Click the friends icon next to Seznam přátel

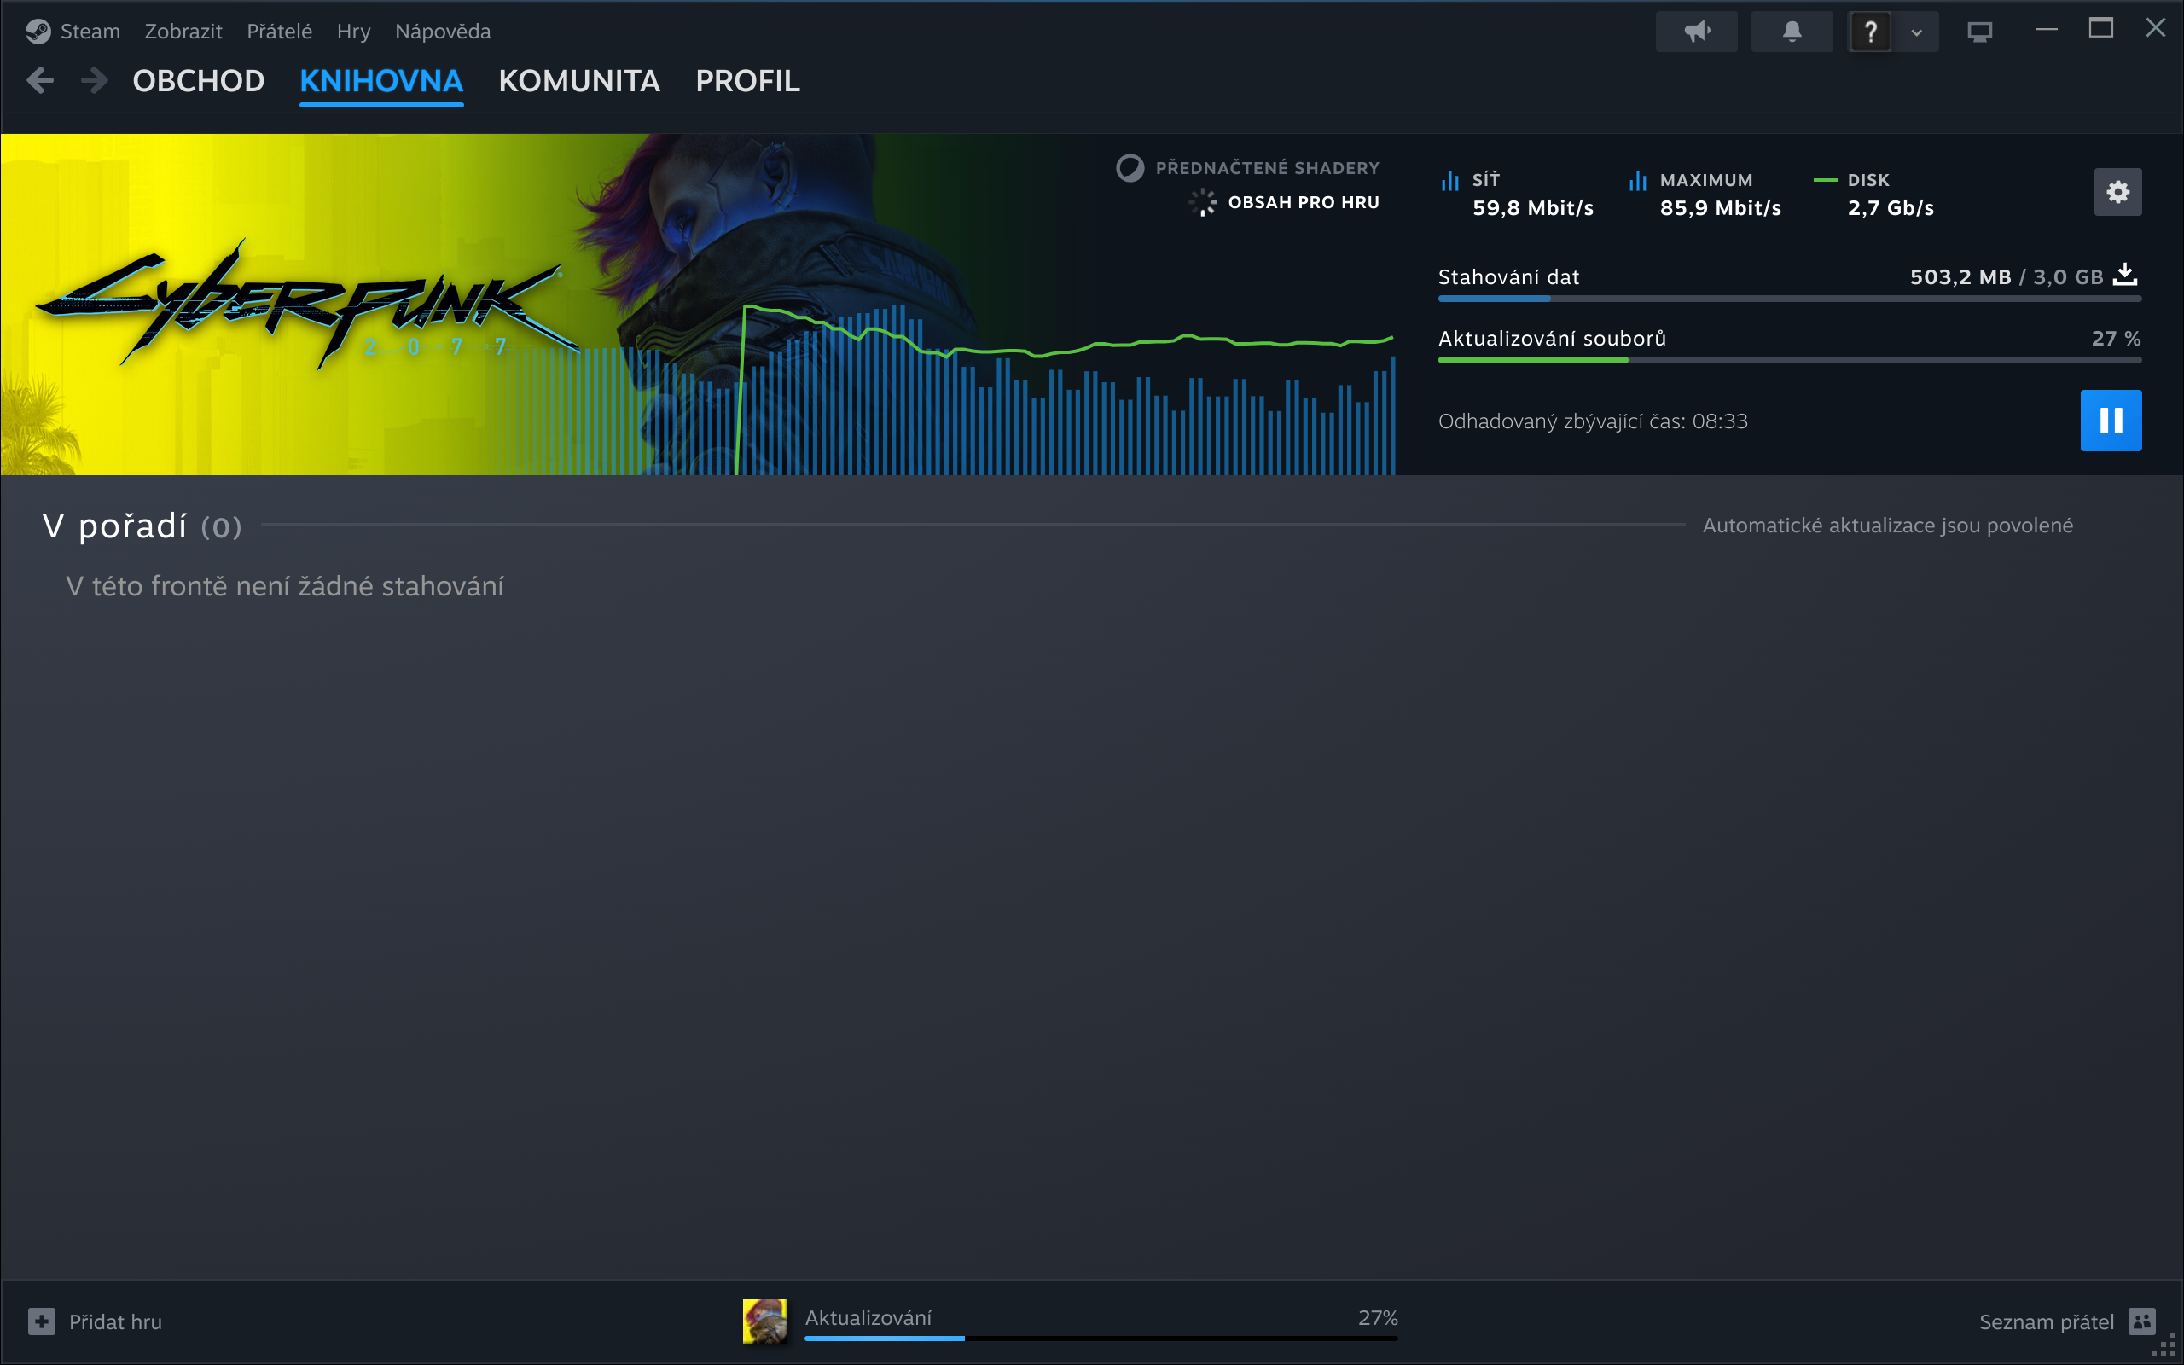pos(2141,1321)
